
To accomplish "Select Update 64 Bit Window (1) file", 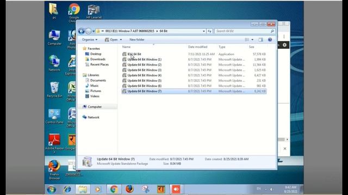I will coord(144,60).
